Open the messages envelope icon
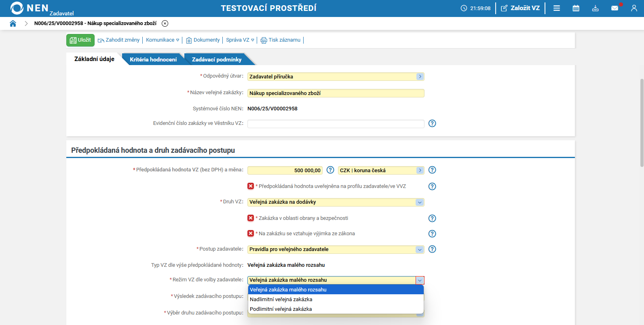Screen dimensions: 644x325 (614, 8)
